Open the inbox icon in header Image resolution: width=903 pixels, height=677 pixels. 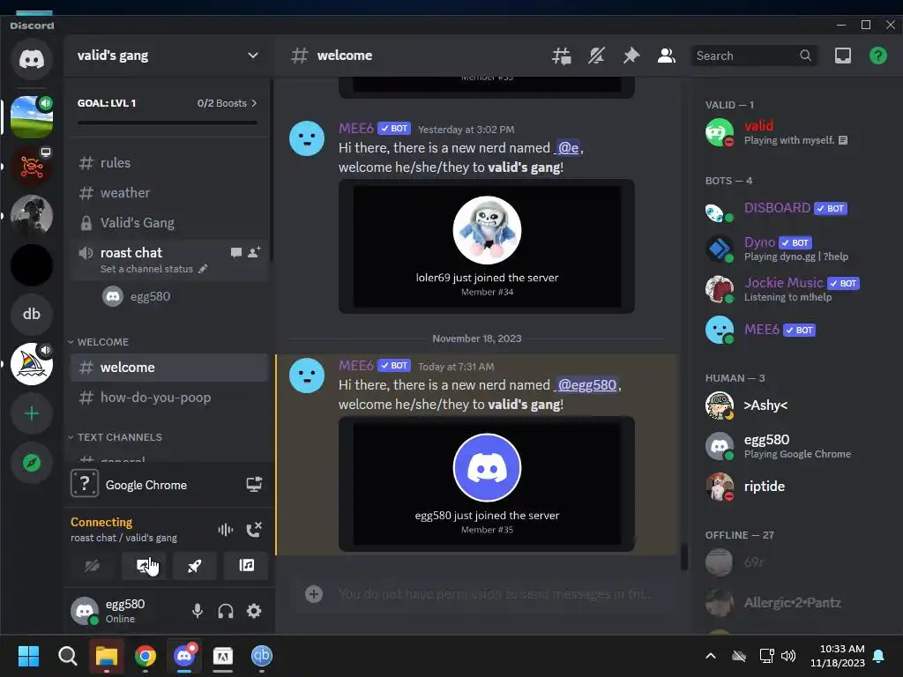coord(842,56)
